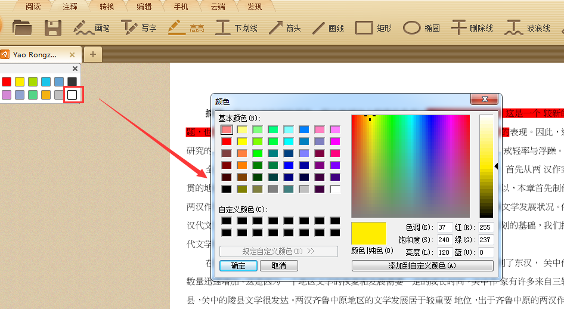Click the 红 red value field
This screenshot has width=564, height=309.
pyautogui.click(x=486, y=227)
